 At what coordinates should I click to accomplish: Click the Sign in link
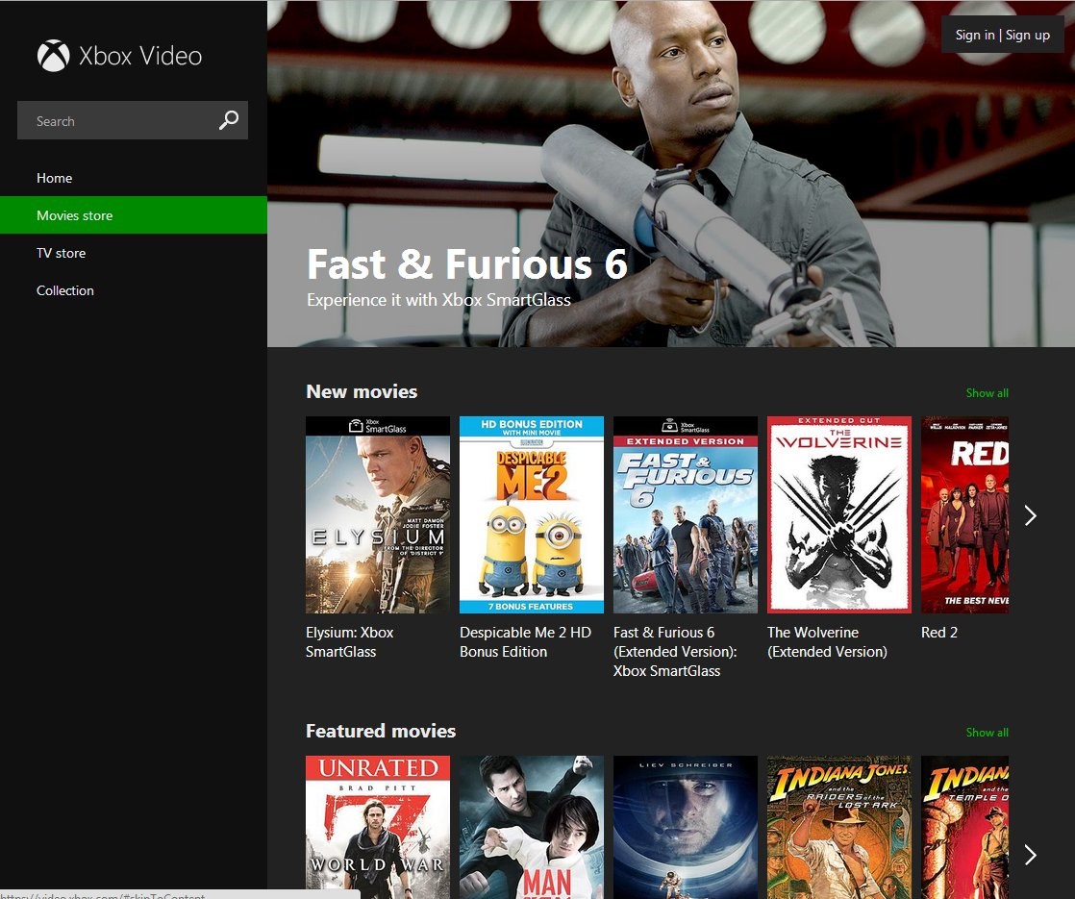tap(975, 35)
